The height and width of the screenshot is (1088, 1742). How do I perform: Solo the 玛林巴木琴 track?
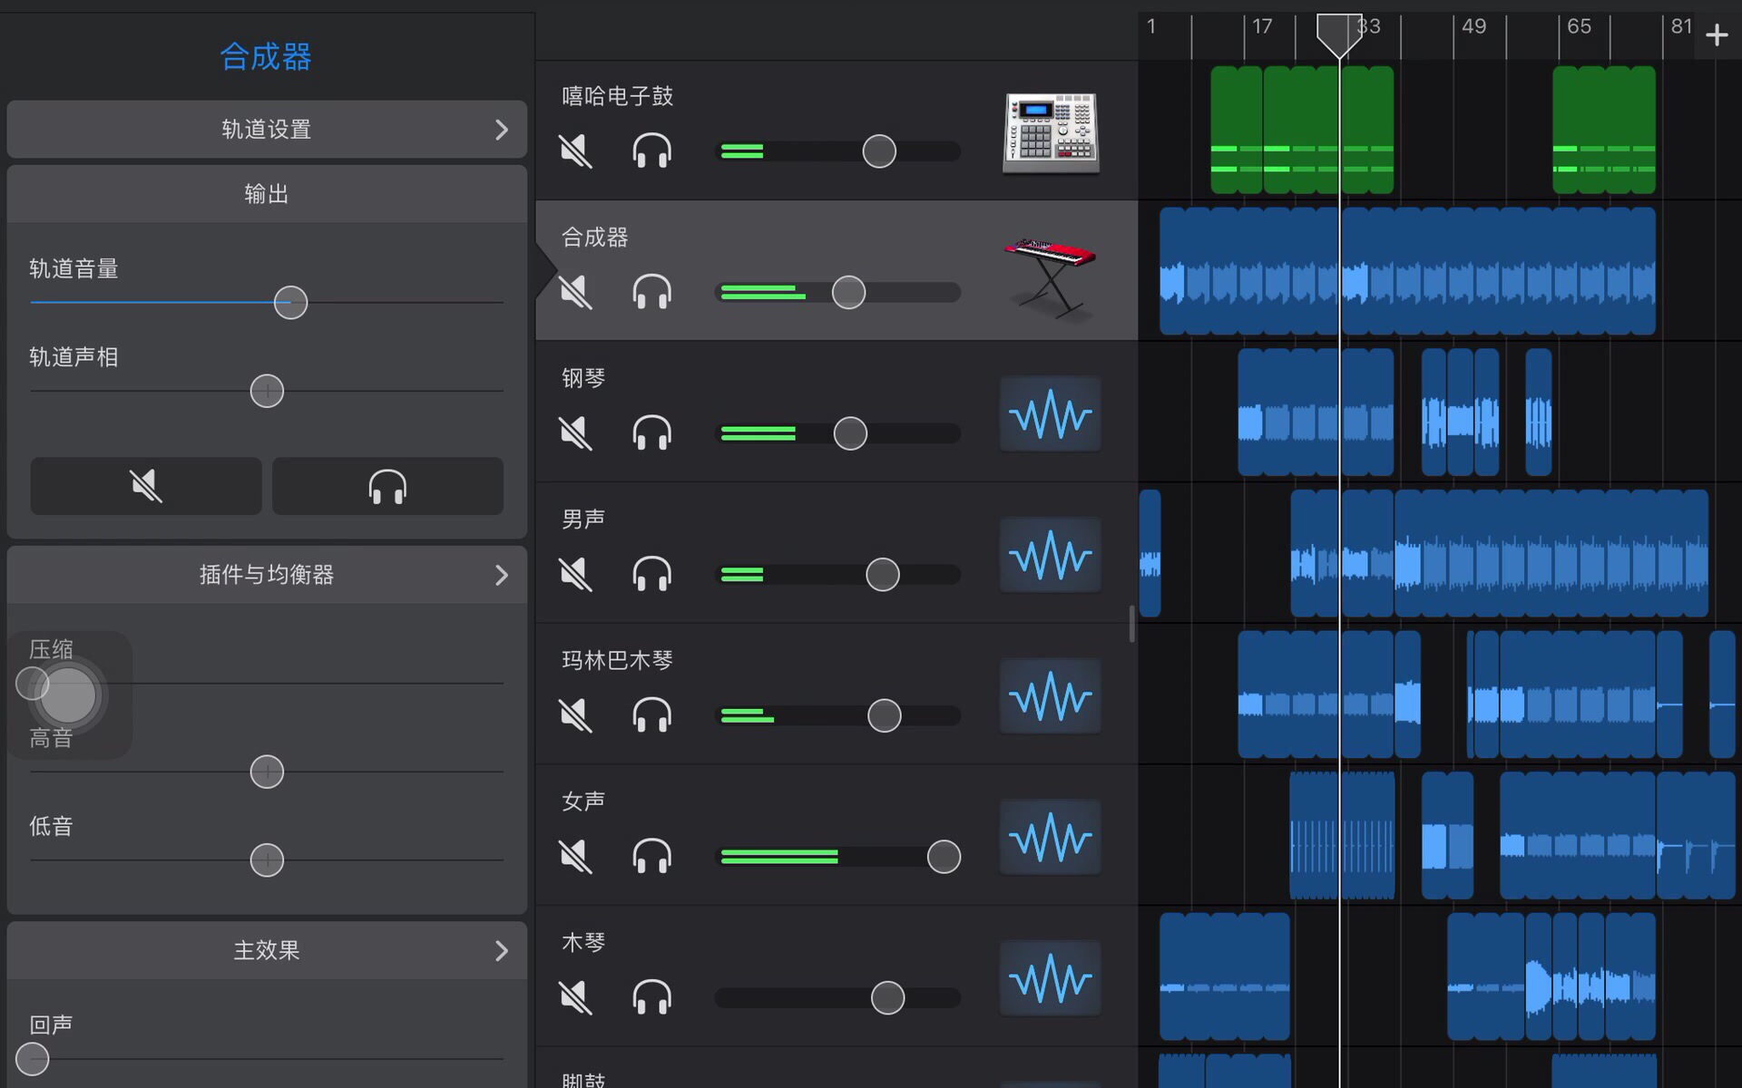click(651, 715)
